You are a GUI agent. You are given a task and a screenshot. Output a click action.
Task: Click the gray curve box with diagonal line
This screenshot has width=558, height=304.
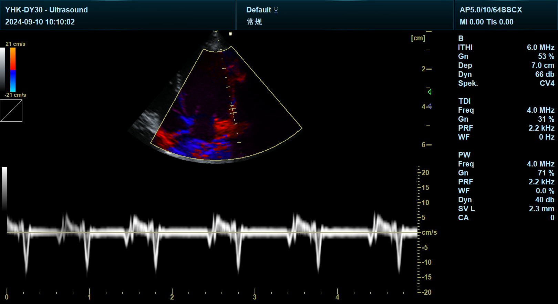click(11, 111)
